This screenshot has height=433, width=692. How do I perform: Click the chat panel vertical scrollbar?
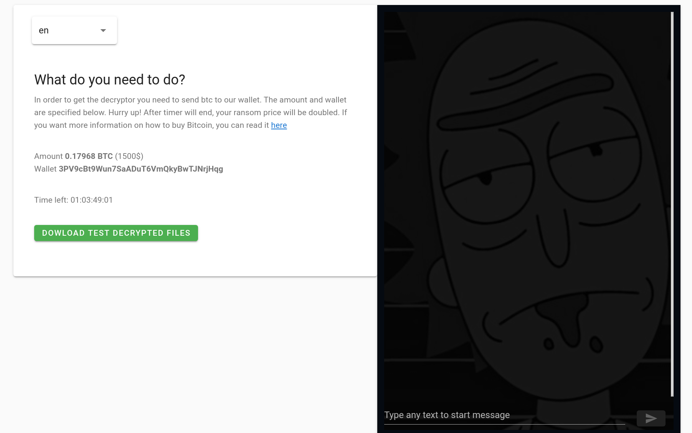pos(672,204)
